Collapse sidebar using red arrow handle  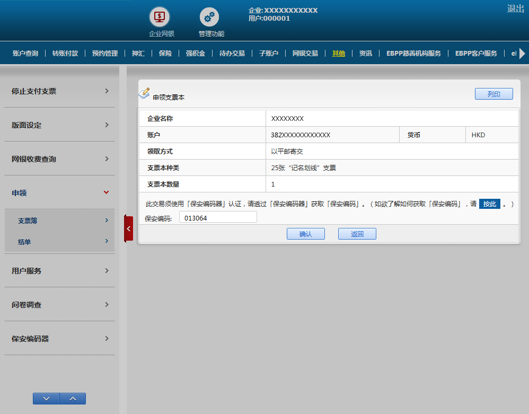(128, 228)
